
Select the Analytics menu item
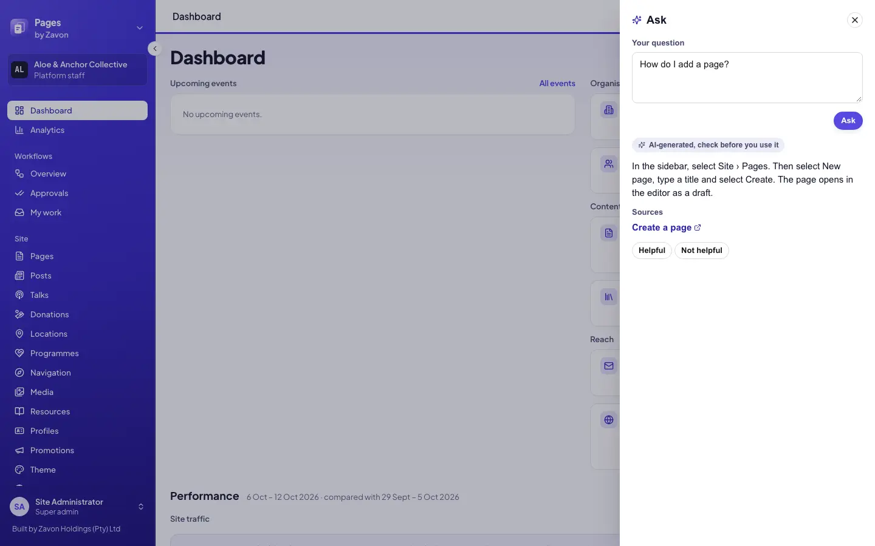point(78,130)
